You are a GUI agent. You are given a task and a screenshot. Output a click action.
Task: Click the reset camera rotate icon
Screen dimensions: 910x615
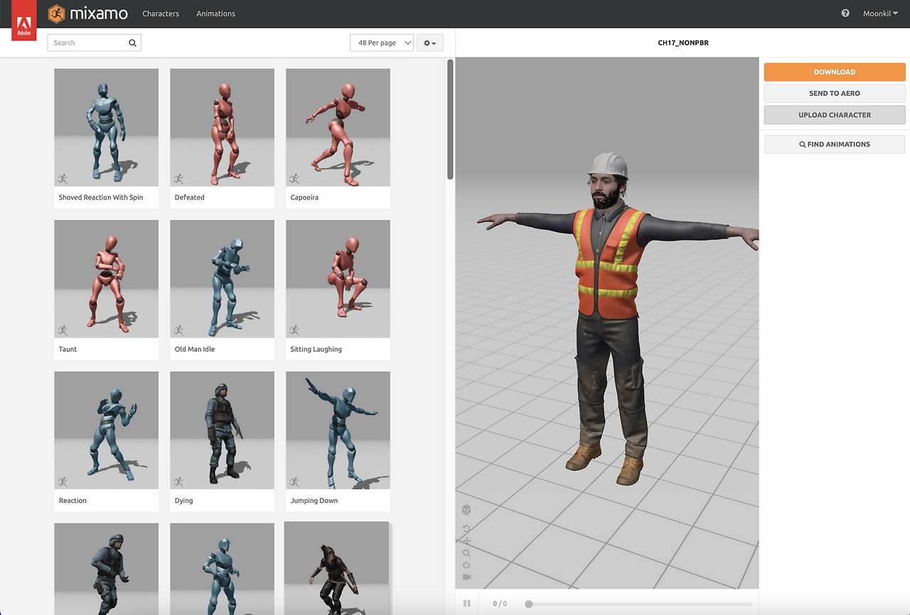click(466, 529)
